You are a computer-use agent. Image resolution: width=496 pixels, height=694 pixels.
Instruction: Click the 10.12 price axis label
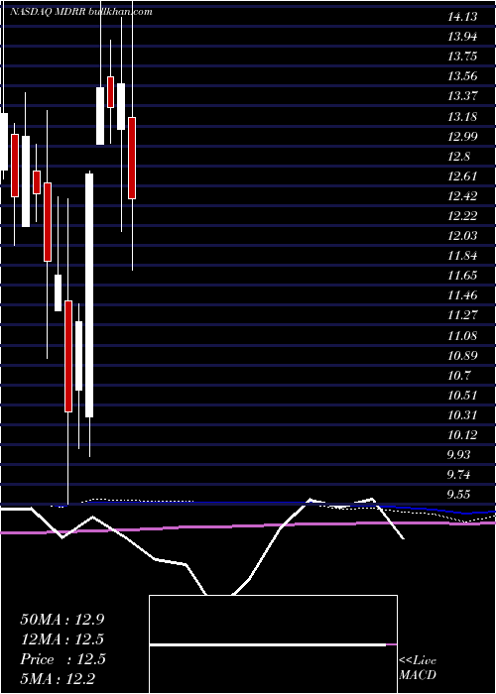pyautogui.click(x=462, y=435)
